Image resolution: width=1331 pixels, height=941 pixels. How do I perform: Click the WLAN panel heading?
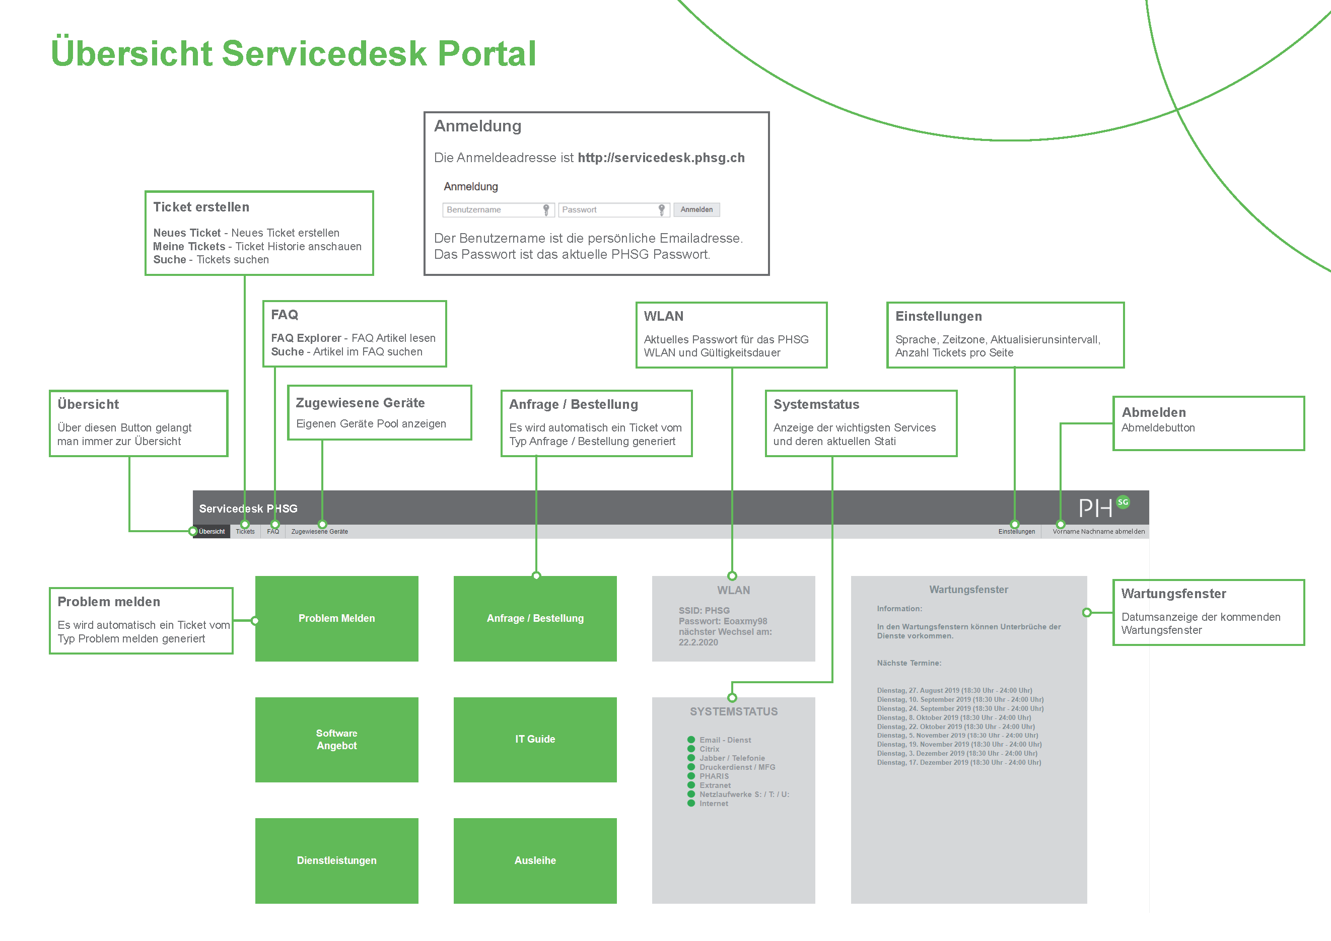[733, 591]
